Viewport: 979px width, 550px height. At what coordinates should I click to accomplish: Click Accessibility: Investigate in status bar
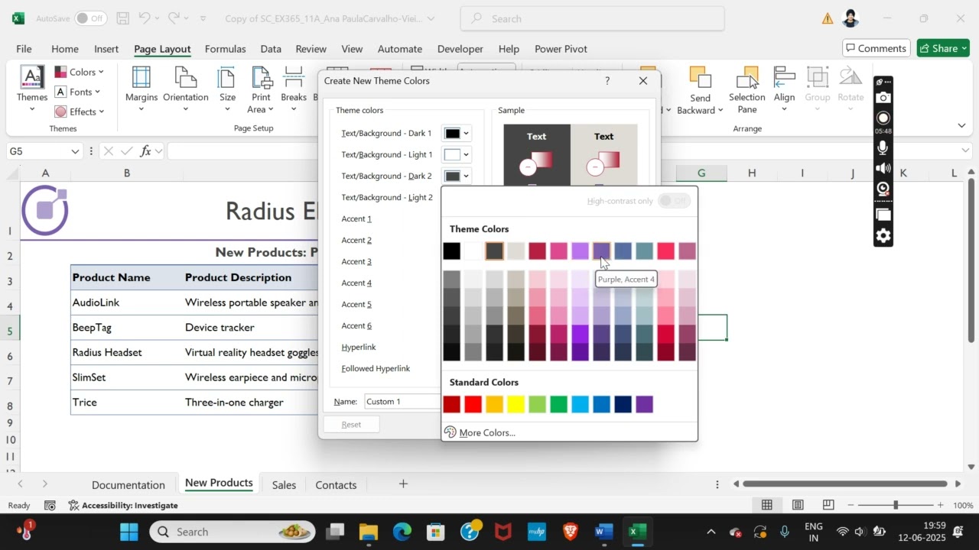pyautogui.click(x=123, y=505)
